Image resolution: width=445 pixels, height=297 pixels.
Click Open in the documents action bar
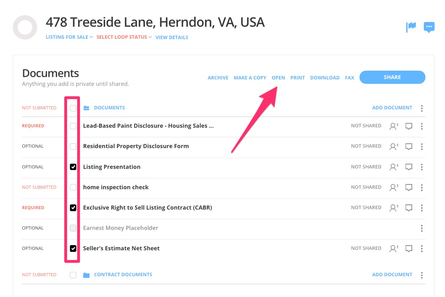[x=278, y=78]
